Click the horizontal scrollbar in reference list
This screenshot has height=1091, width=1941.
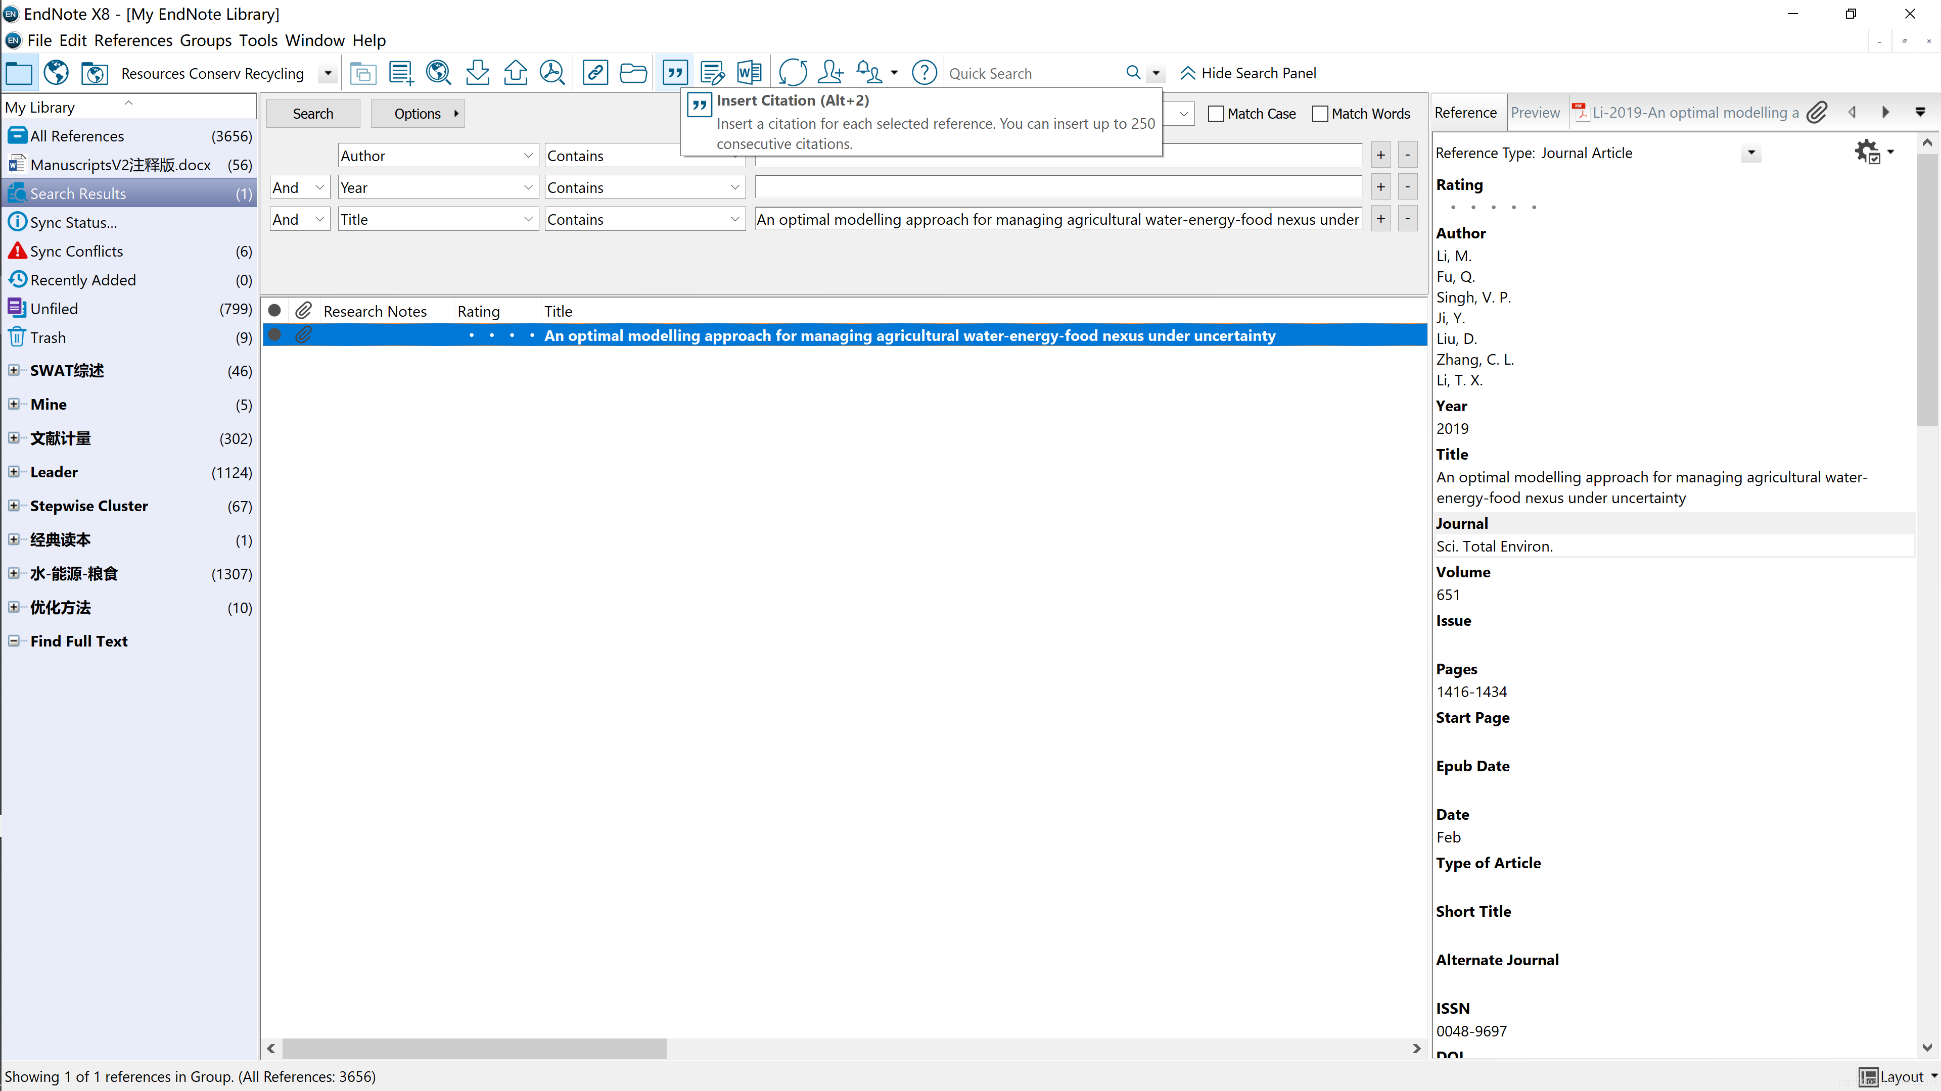pyautogui.click(x=475, y=1048)
